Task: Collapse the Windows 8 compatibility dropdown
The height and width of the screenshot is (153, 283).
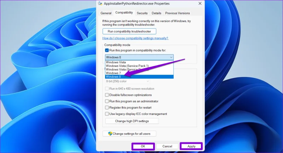Action: tap(139, 57)
